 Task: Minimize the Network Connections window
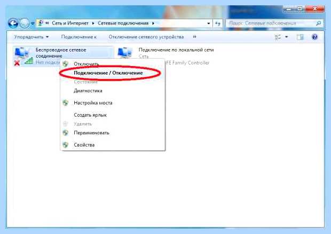[288, 9]
